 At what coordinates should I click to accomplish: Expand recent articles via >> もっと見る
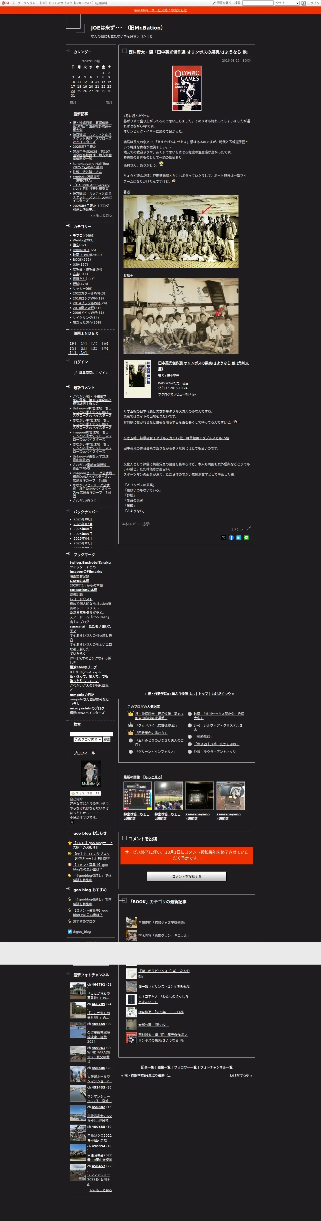pyautogui.click(x=101, y=215)
